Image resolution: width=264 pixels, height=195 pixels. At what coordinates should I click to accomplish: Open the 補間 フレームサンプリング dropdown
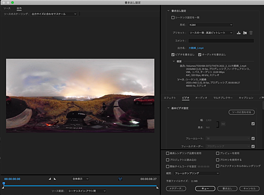pos(196,173)
